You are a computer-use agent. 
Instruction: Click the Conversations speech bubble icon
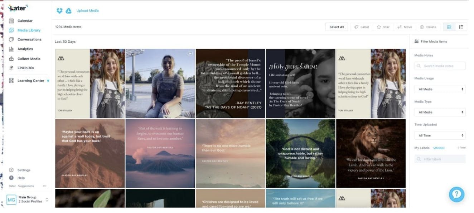click(11, 40)
